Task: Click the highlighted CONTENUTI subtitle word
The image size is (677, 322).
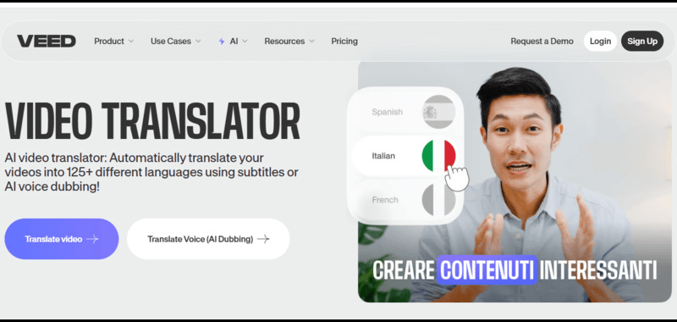Action: click(x=487, y=270)
